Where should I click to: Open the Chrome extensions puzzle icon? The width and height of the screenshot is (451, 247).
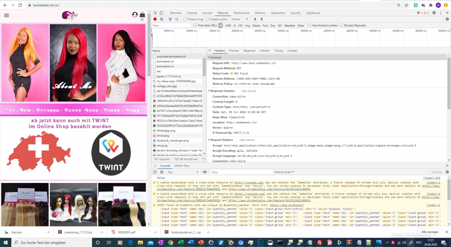coord(431,5)
